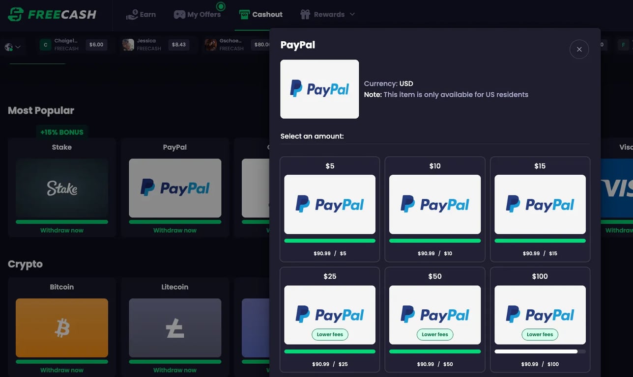Viewport: 633px width, 377px height.
Task: Select the $100 PayPal amount
Action: [x=540, y=320]
